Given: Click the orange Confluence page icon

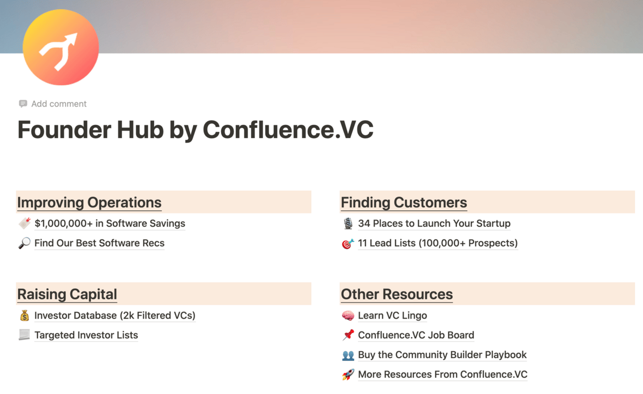Looking at the screenshot, I should coord(61,47).
